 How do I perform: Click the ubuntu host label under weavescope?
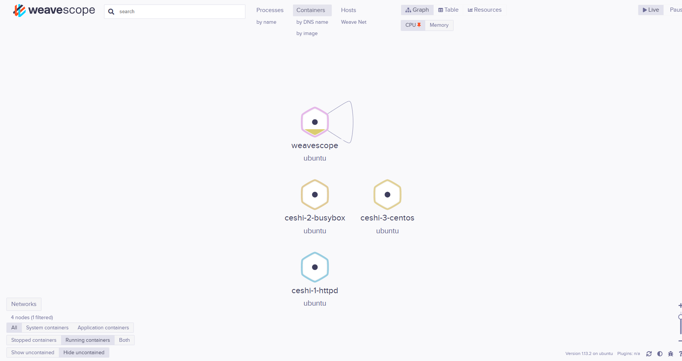point(315,158)
